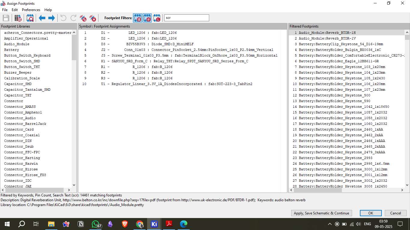The image size is (410, 230).
Task: Select BatteryHolder_Keystone_500 footprint
Action: [335, 95]
